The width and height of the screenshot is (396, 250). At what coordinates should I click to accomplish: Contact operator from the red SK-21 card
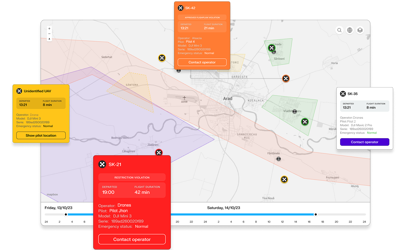[132, 239]
